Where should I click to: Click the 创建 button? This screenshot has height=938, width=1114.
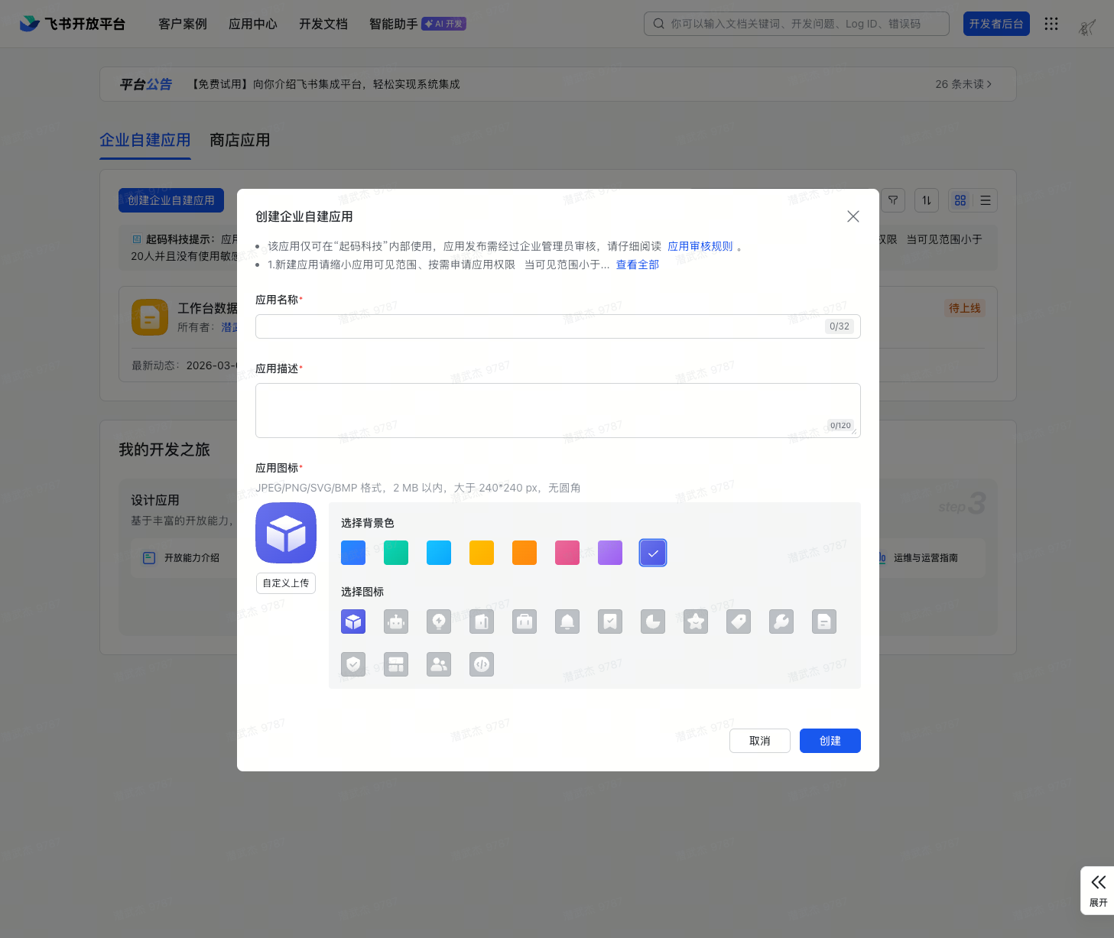[x=830, y=741]
